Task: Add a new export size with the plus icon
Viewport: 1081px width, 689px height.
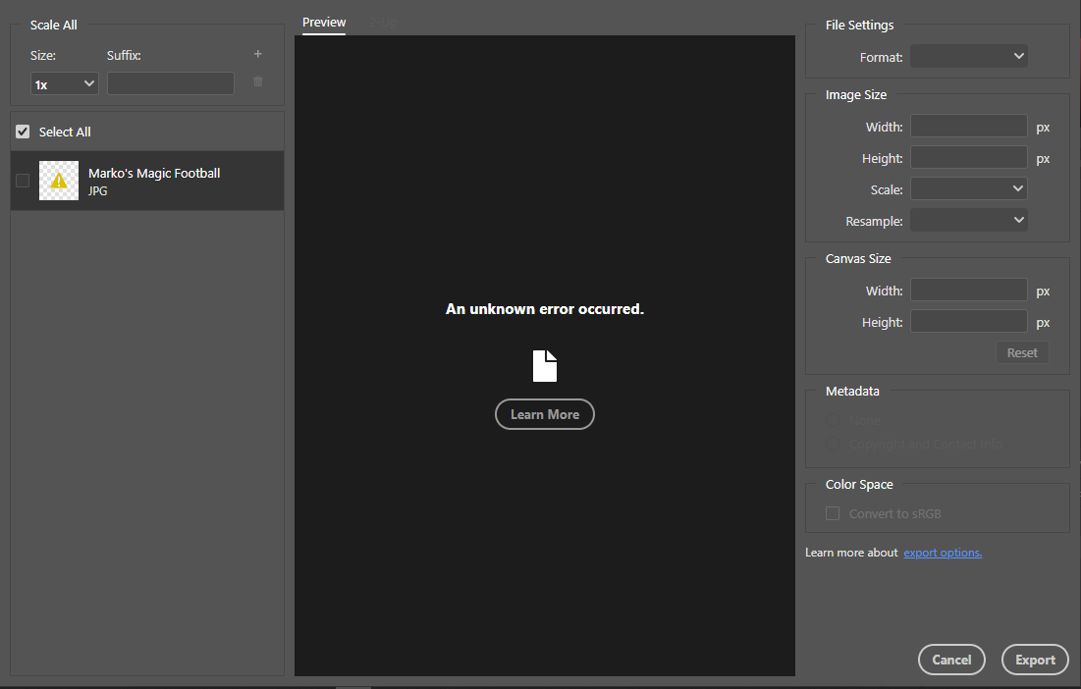Action: click(257, 54)
